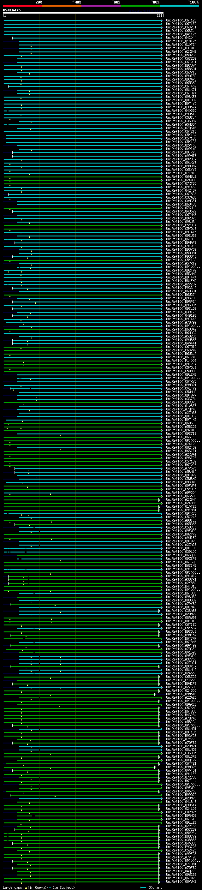Click the UniRef100_Q8LEB0 hit label
This screenshot has width=202, height=890.
(x=181, y=548)
